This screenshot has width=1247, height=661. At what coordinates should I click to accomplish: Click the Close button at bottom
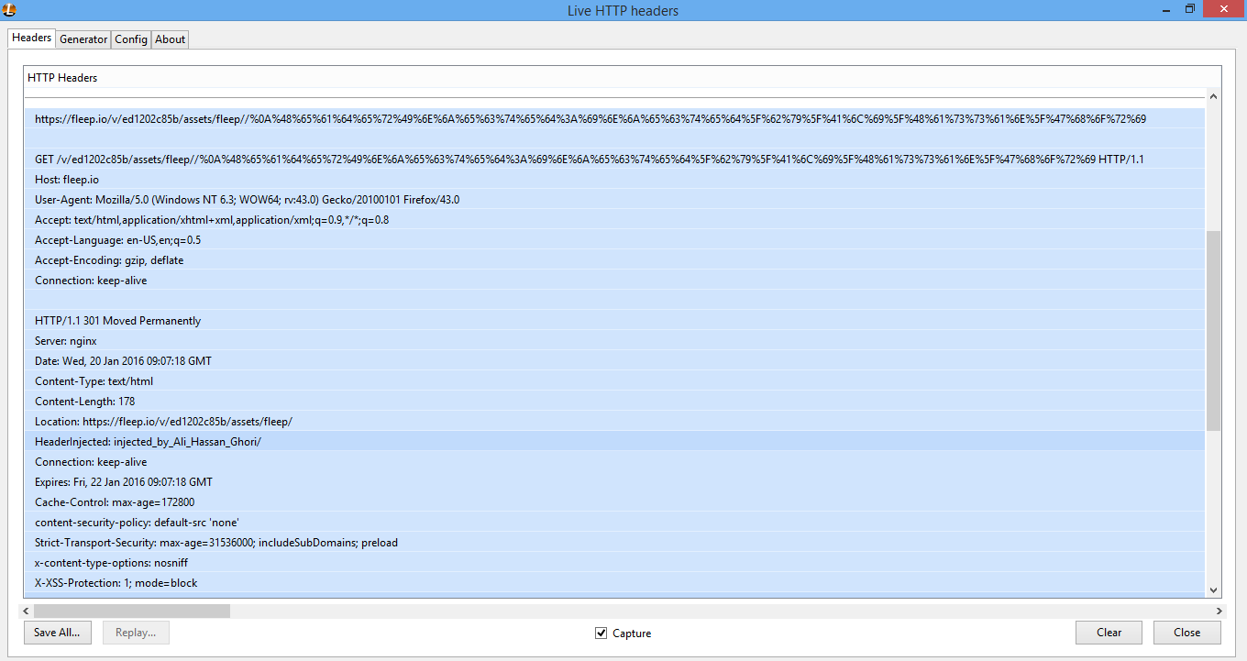[x=1186, y=633]
